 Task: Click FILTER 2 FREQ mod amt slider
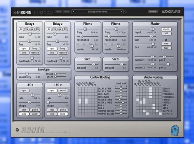[x=123, y=102]
